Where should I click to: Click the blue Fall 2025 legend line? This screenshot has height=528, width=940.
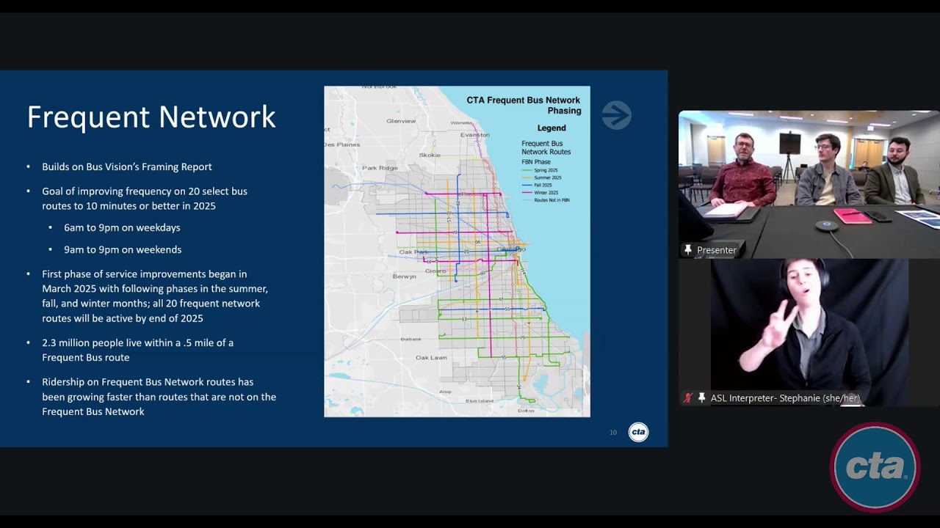[x=527, y=185]
